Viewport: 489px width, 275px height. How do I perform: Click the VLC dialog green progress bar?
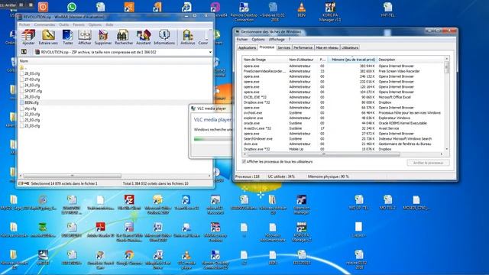click(212, 139)
